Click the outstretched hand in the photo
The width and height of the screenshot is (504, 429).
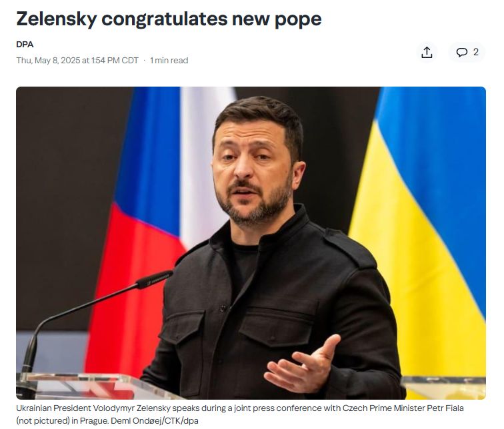(x=301, y=366)
